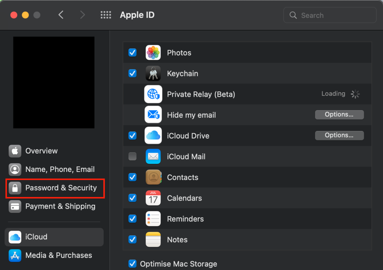Click the Reminders list icon
The width and height of the screenshot is (383, 270).
(x=153, y=219)
